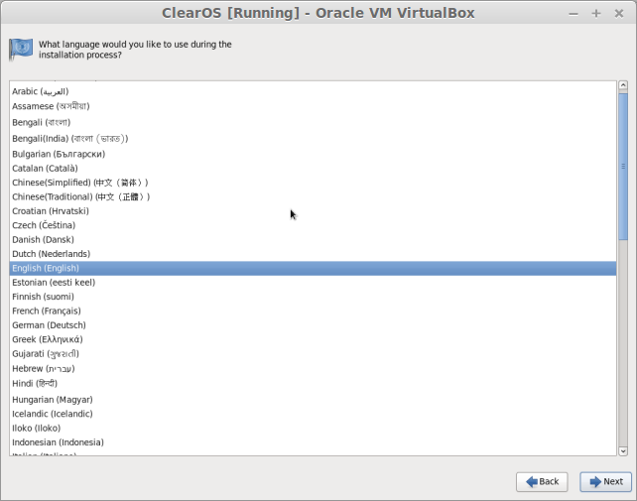Select Chinese(Traditional) language
This screenshot has height=501, width=637.
313,196
